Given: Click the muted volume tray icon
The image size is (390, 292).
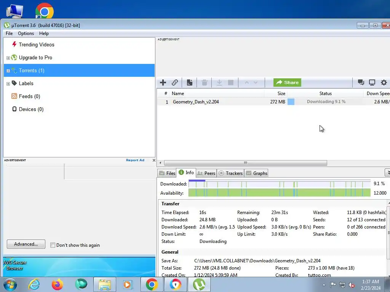Looking at the screenshot, I should click(352, 285).
